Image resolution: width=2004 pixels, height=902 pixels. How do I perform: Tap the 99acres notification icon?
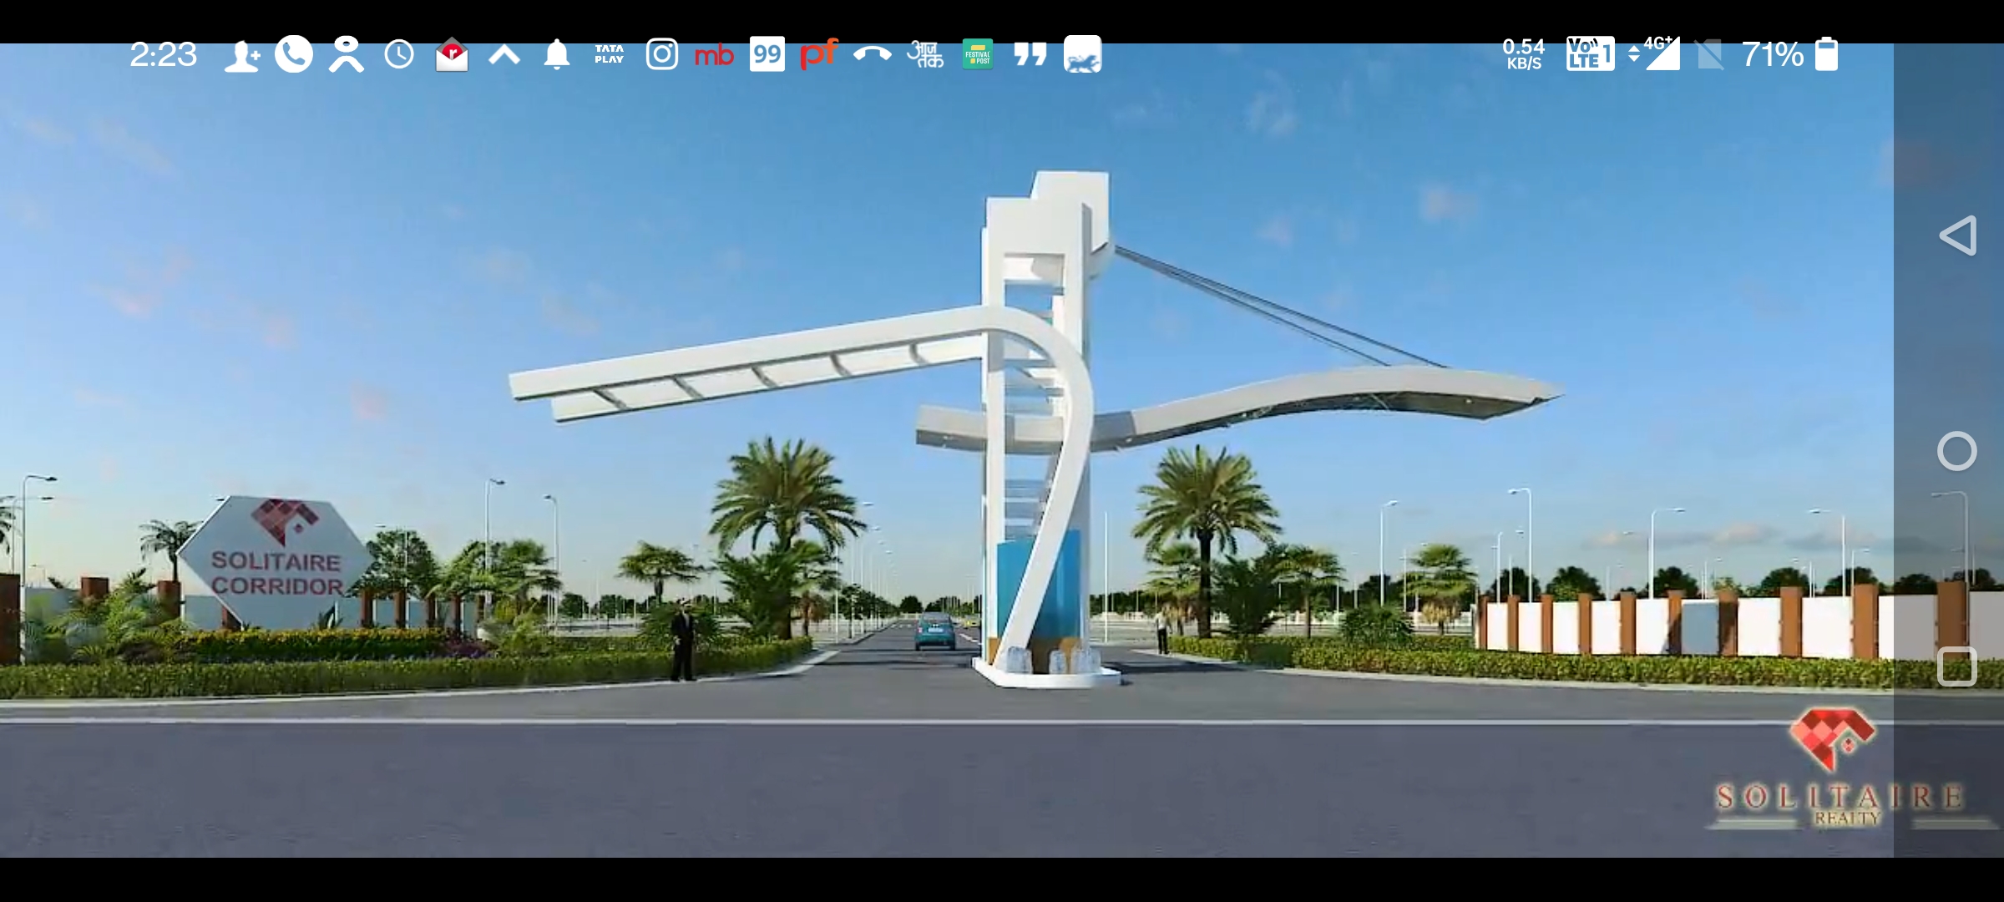coord(767,55)
